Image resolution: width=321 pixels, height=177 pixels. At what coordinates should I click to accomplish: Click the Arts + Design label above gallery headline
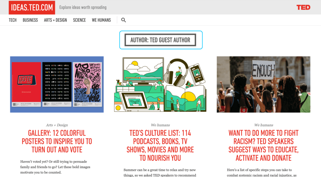pyautogui.click(x=57, y=125)
